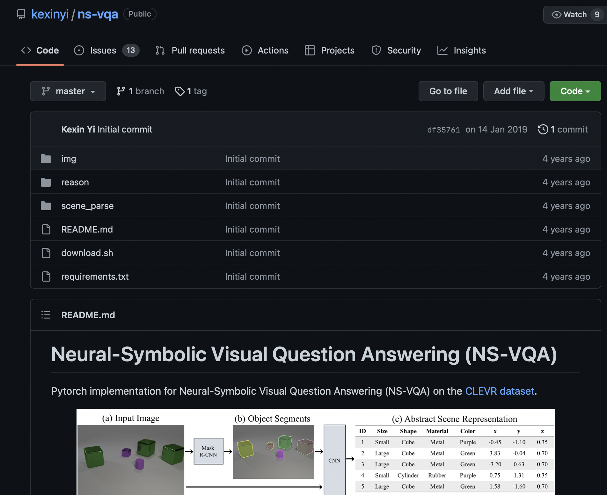
Task: Open the img folder icon
Action: (x=46, y=159)
